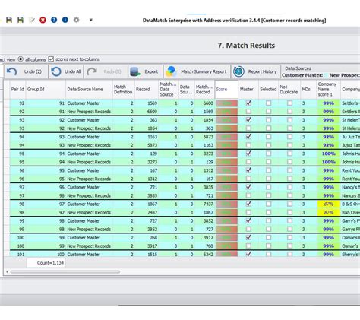Sort by the Pair Id column header

(x=17, y=89)
